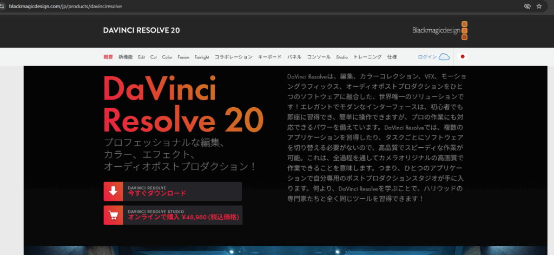The image size is (554, 255).
Task: Click the crossed-out eye icon in address bar
Action: (x=527, y=6)
